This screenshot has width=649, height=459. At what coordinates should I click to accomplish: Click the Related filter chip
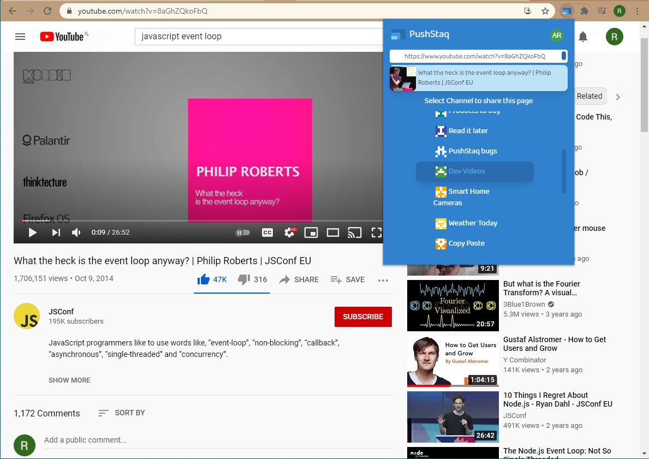click(590, 96)
